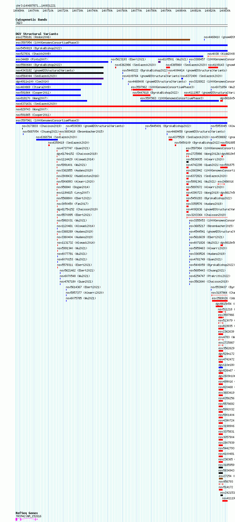Click esv2725986 (Wong2012b) label
235x522 pixels.
point(204,154)
